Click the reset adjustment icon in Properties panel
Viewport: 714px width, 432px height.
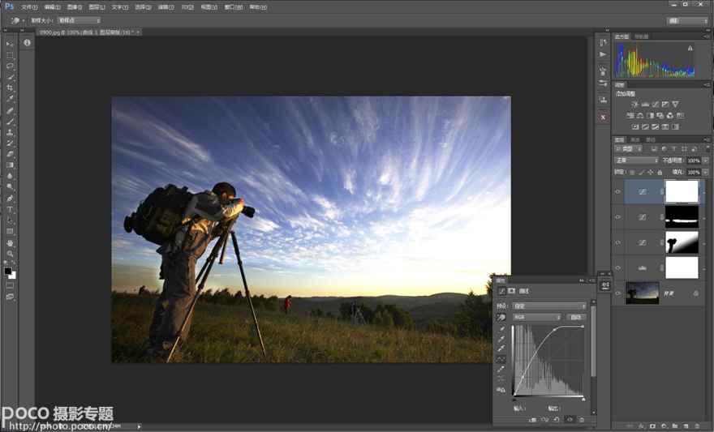[556, 420]
